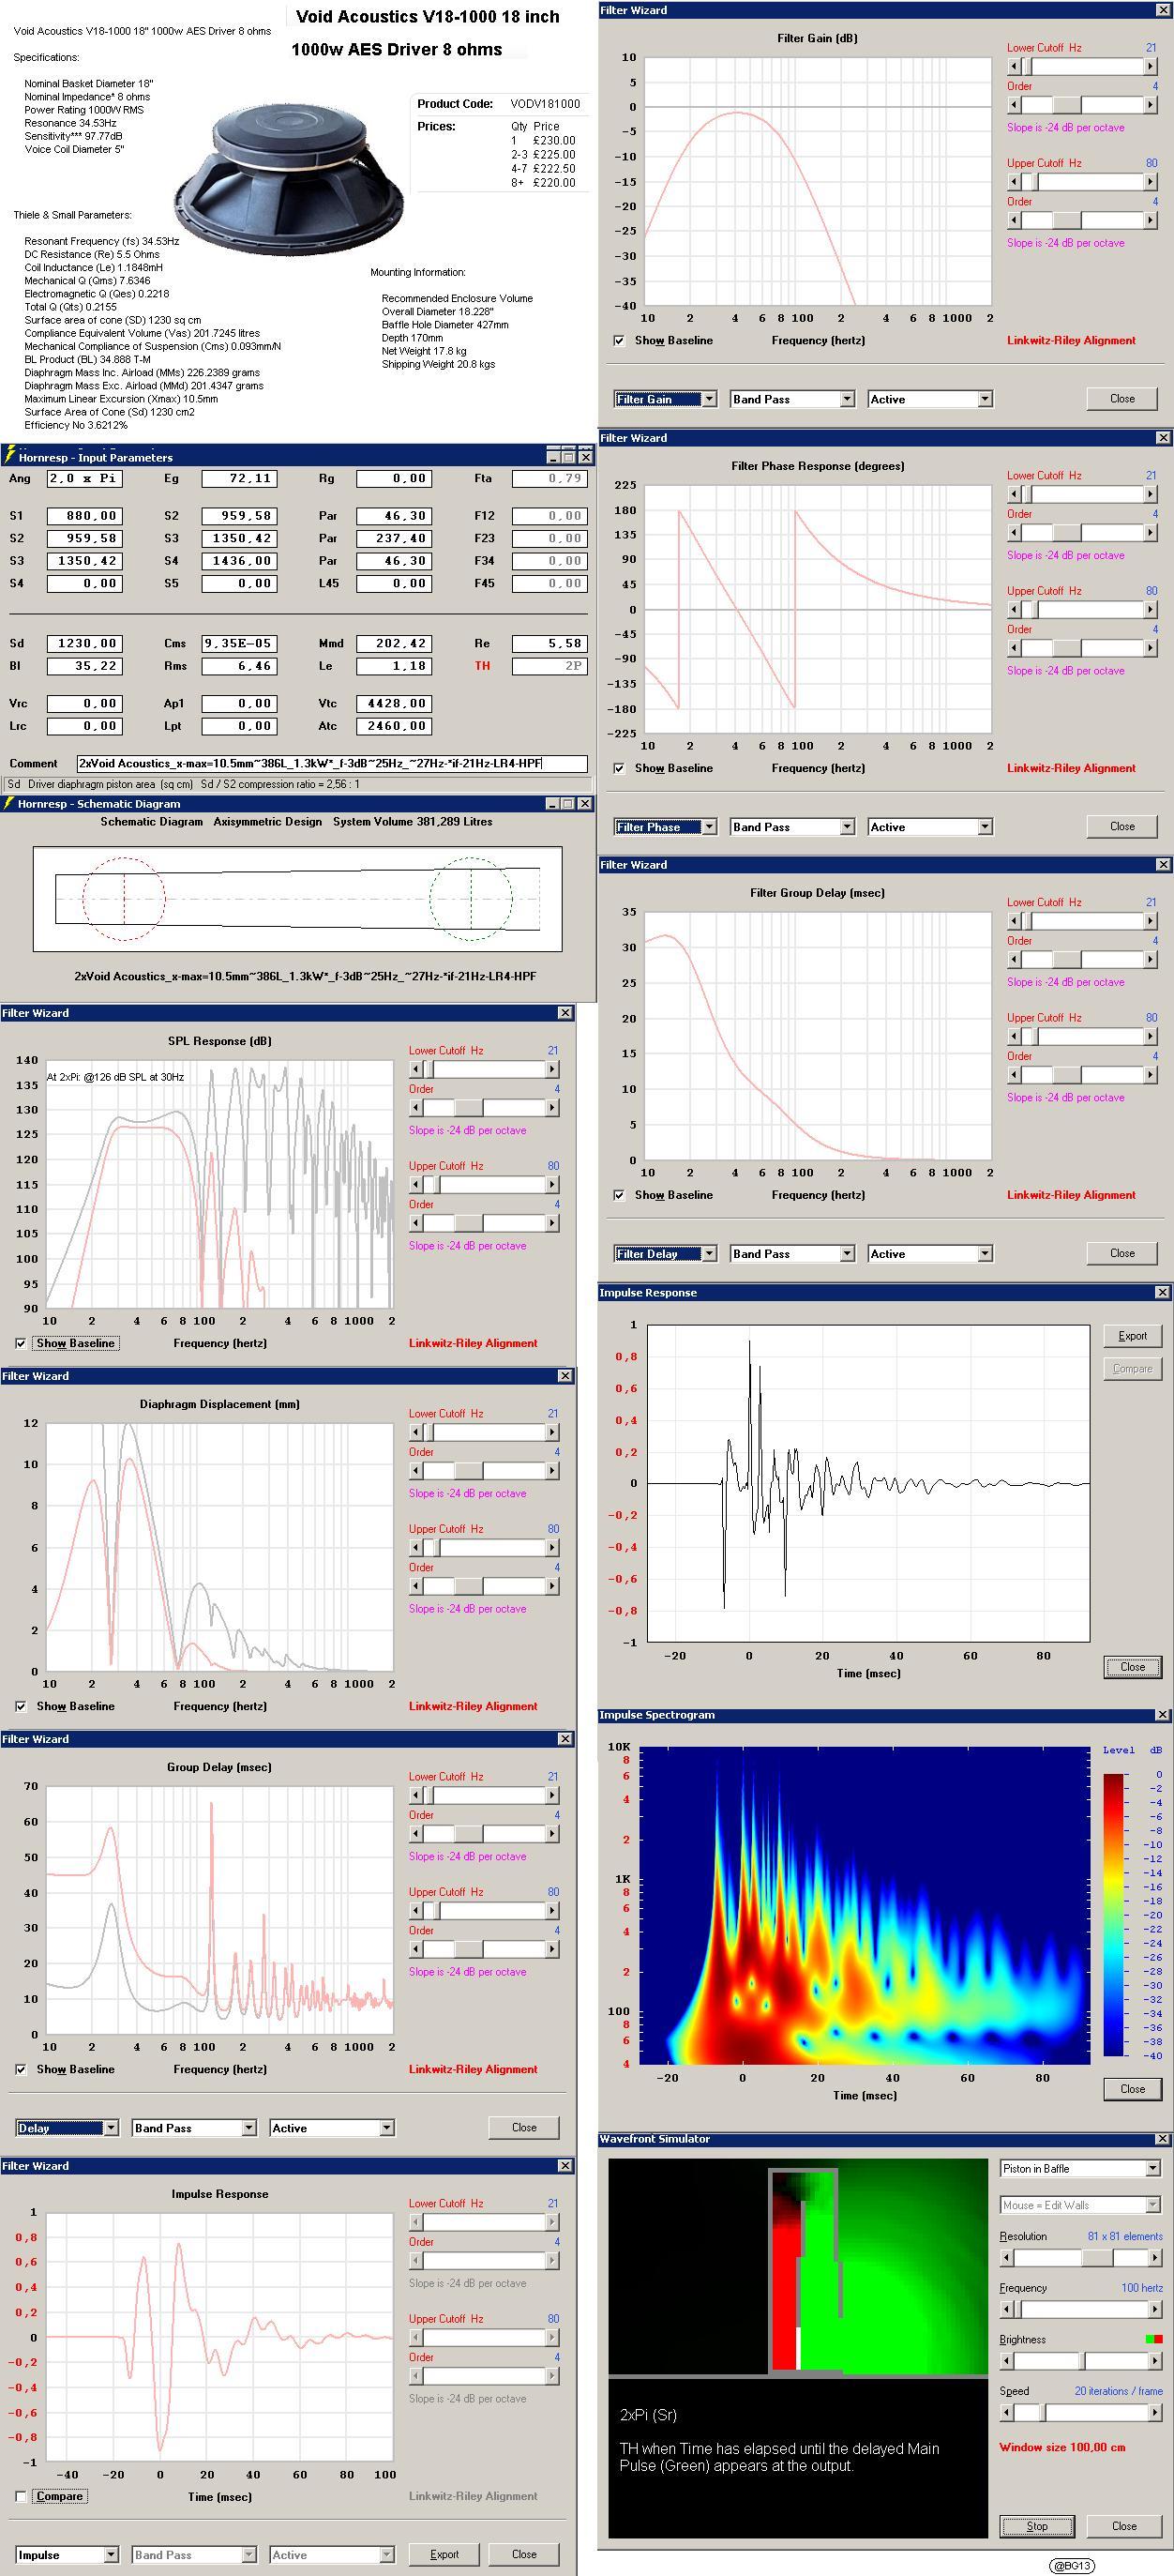This screenshot has width=1174, height=2576.
Task: Click the red TH label in Input Parameters
Action: click(x=482, y=666)
